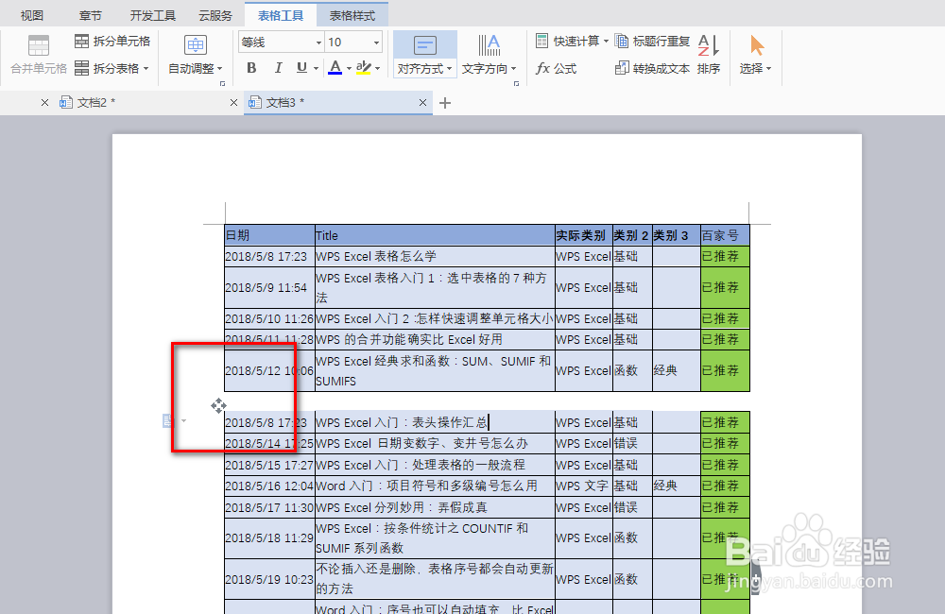This screenshot has width=945, height=614.
Task: Click the table move handle icon
Action: point(218,405)
